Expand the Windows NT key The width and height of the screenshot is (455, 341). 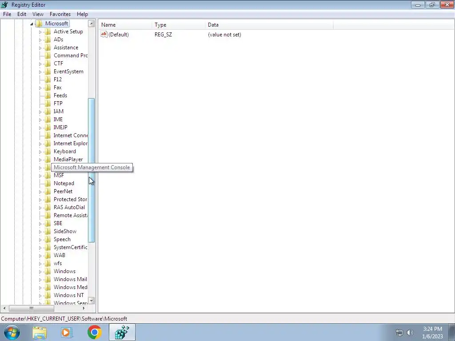40,295
